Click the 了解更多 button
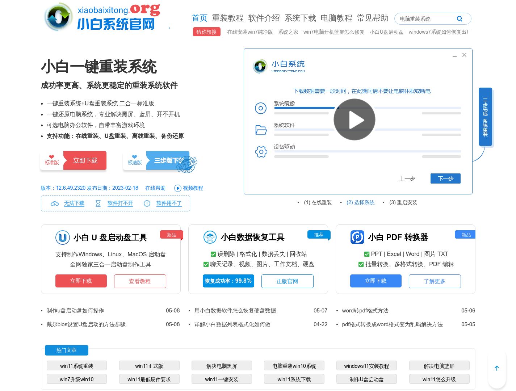The height and width of the screenshot is (391, 516). tap(435, 281)
